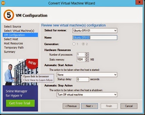Open the Select for review dropdown
The width and height of the screenshot is (145, 115).
(x=95, y=31)
